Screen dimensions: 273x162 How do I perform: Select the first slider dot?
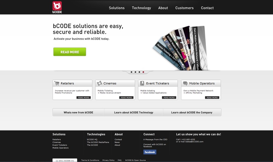pos(131,72)
